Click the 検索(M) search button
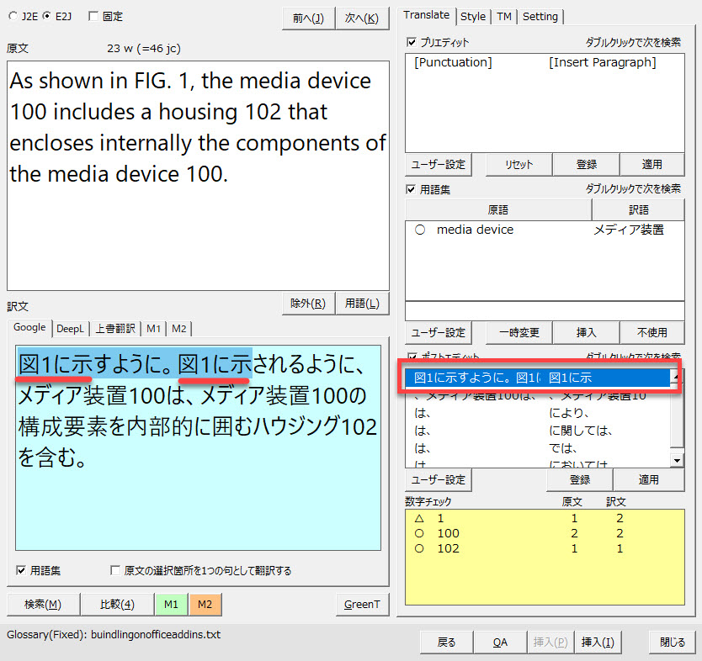Viewport: 702px width, 661px height. coord(43,604)
